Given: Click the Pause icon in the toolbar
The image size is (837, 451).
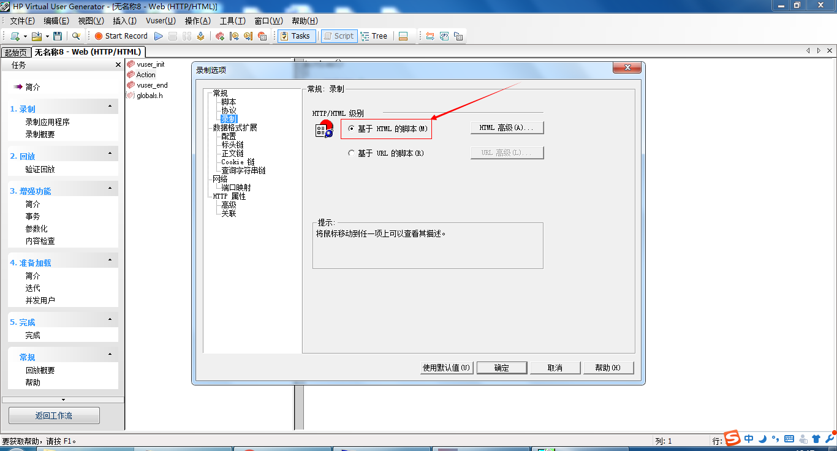Looking at the screenshot, I should (187, 36).
